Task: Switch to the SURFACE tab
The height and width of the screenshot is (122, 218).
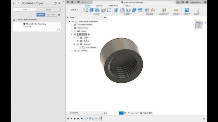Action: 99,6
